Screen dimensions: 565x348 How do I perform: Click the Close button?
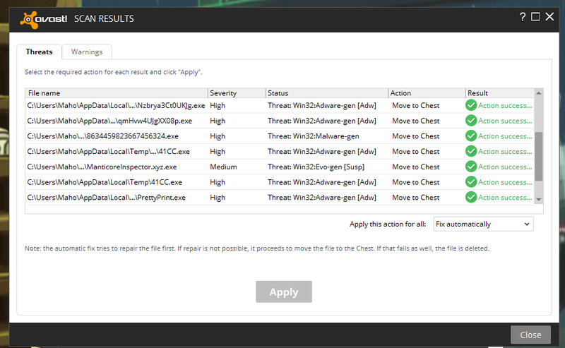(x=530, y=335)
